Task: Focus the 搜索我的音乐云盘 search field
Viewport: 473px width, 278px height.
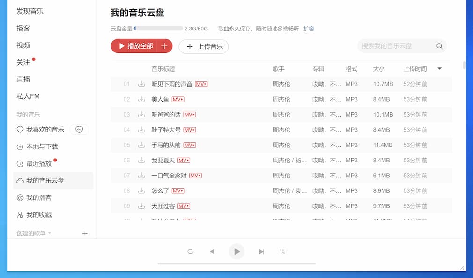Action: coord(396,46)
